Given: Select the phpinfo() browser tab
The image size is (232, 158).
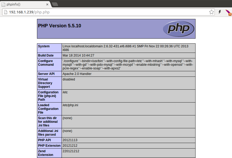Looking at the screenshot, I should click(25, 4).
